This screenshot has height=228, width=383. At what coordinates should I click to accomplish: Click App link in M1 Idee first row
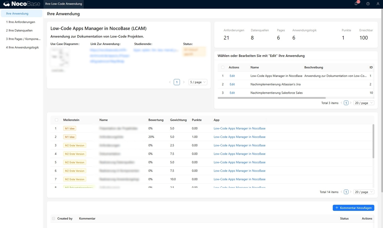[x=239, y=128]
